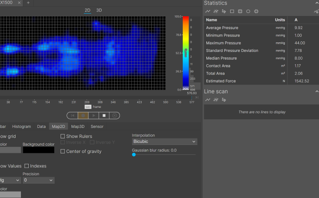Stop playback with the square stop button
Image resolution: width=319 pixels, height=198 pixels.
point(104,116)
